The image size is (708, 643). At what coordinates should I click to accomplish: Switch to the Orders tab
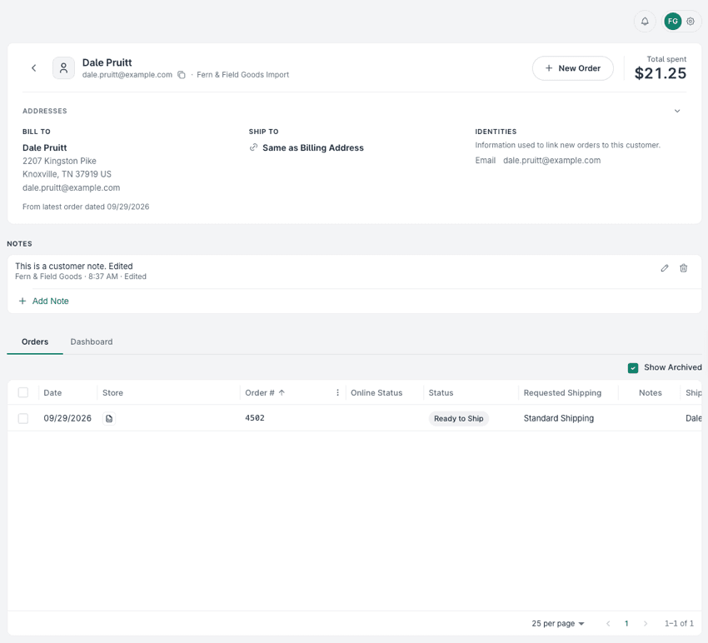35,341
